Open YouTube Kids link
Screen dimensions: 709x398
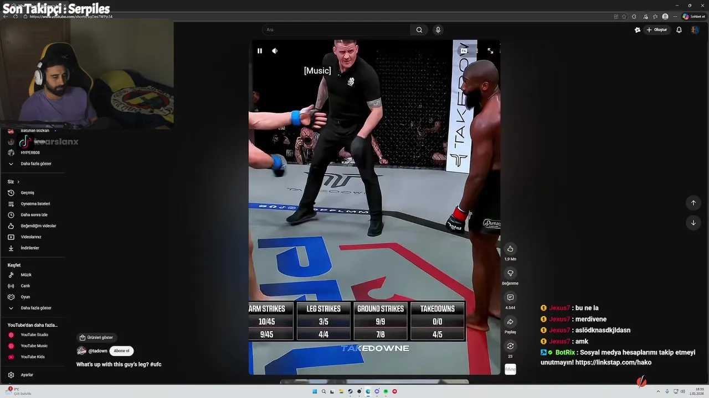(33, 357)
